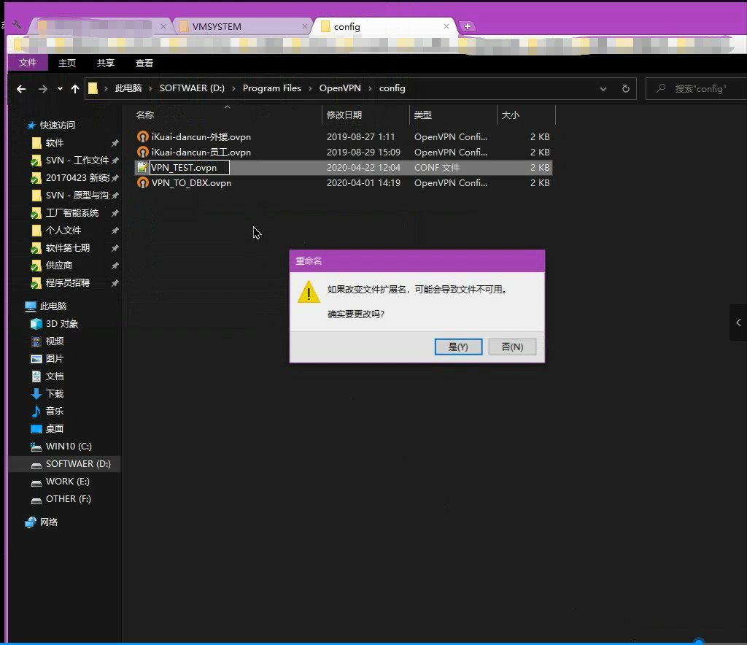
Task: Open the 3D 对象 folder icon
Action: click(x=36, y=324)
